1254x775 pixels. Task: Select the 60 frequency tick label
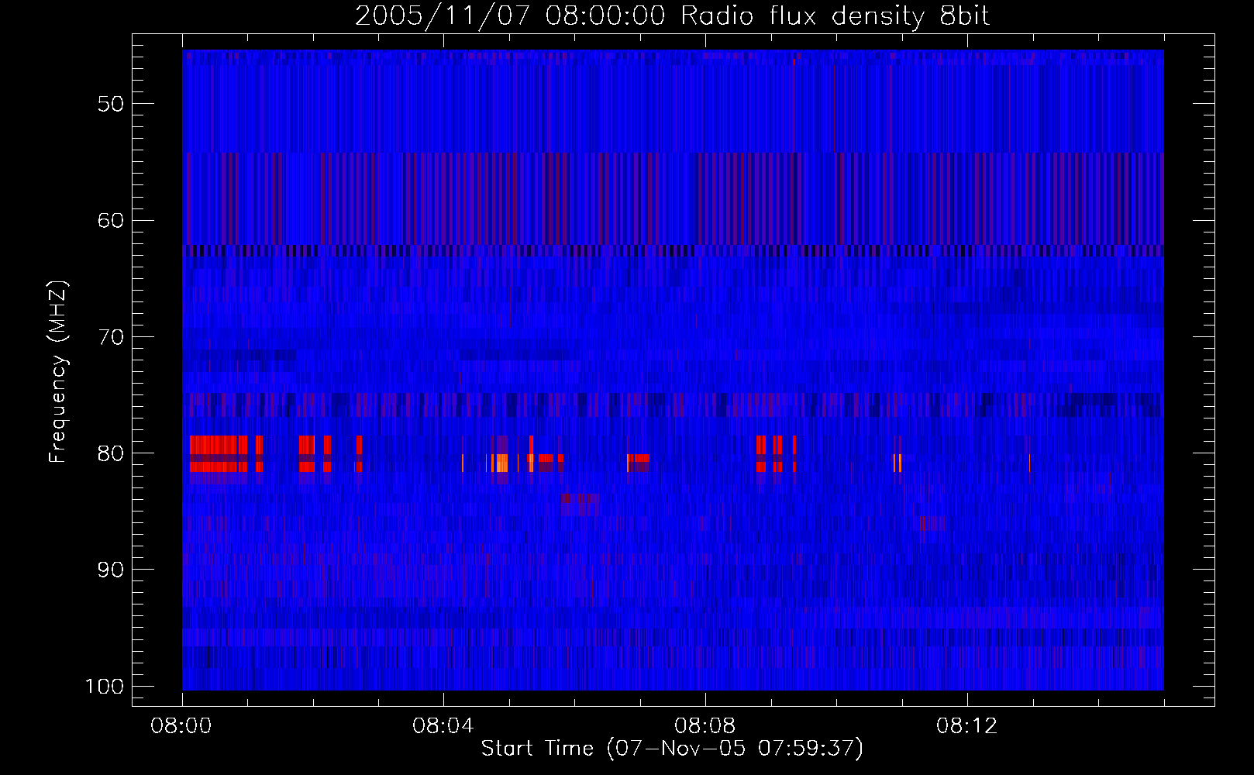pos(111,220)
